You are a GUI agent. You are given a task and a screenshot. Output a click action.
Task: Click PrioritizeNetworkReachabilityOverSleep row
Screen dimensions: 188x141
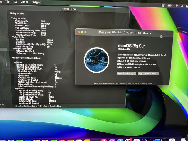[37, 86]
